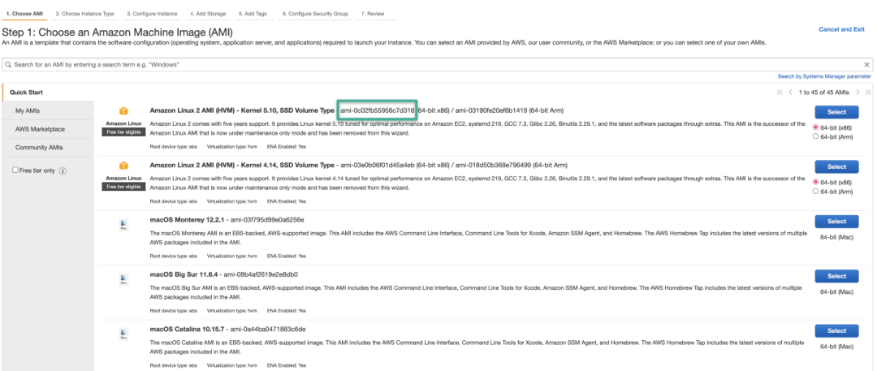Screen dimensions: 877x371
Task: Open step 4 Add Storage tab
Action: coord(208,14)
